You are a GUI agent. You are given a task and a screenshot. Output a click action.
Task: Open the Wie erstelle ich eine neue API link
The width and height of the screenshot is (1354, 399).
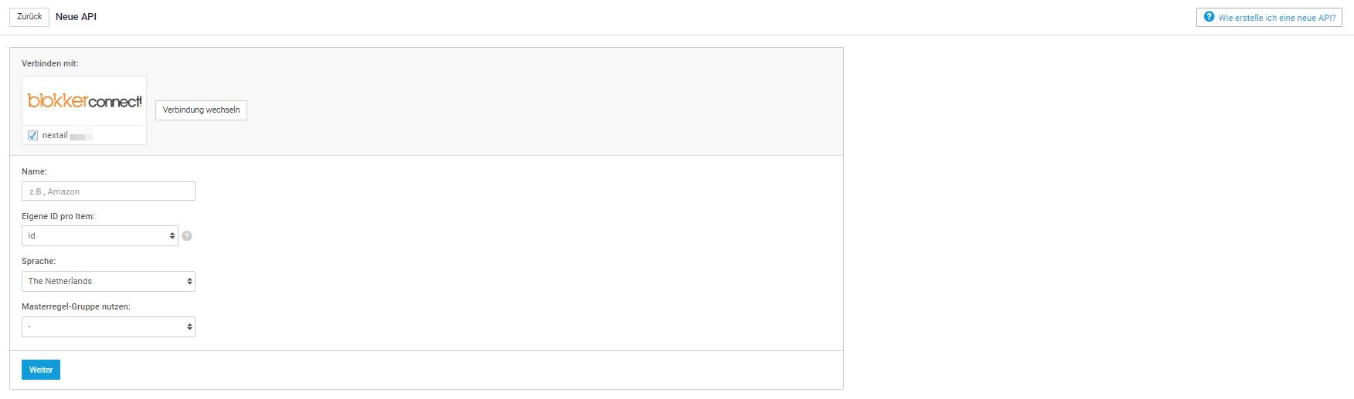[1276, 18]
